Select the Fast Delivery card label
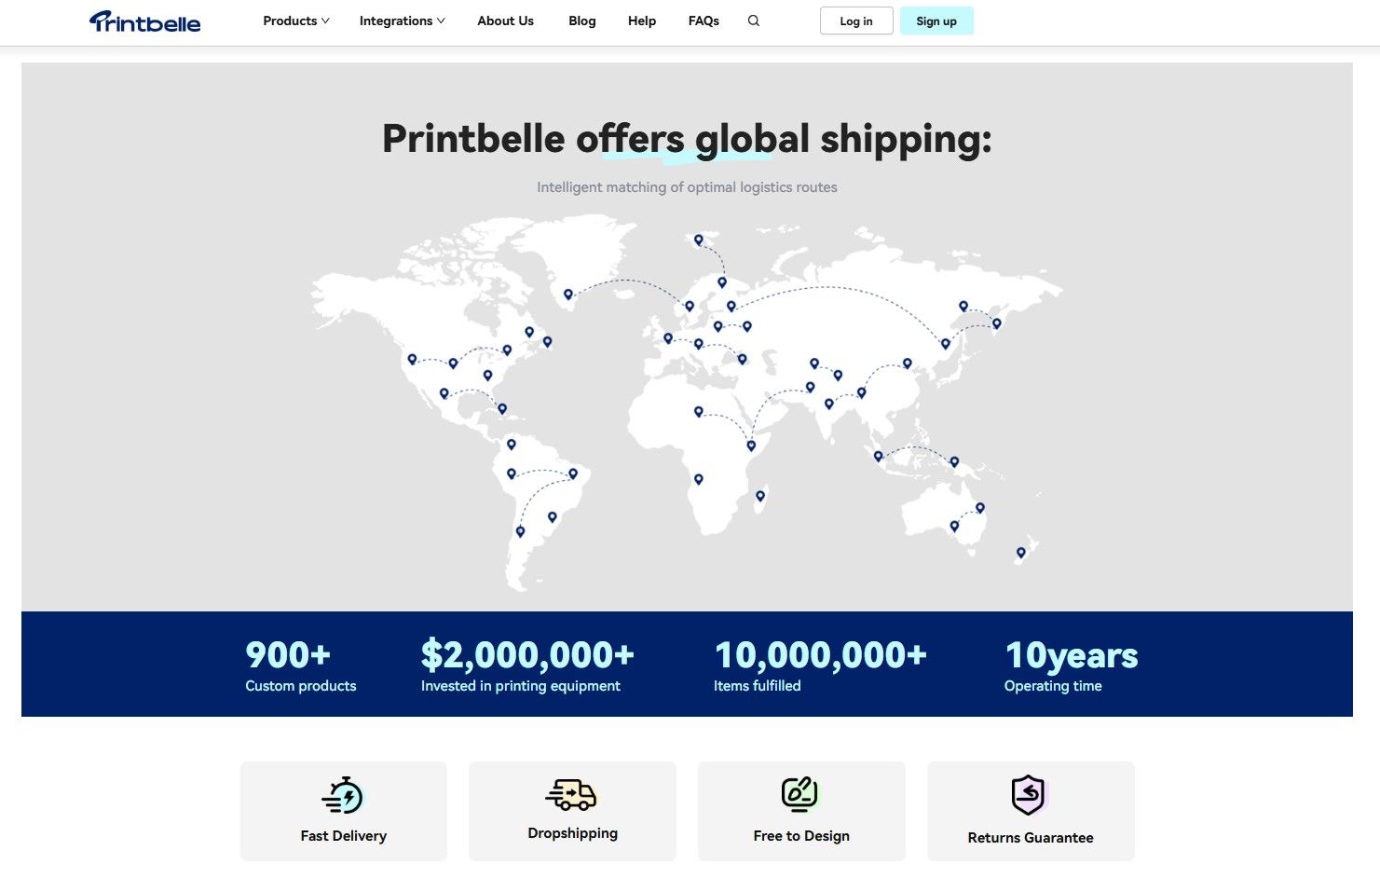This screenshot has width=1380, height=878. (x=343, y=836)
